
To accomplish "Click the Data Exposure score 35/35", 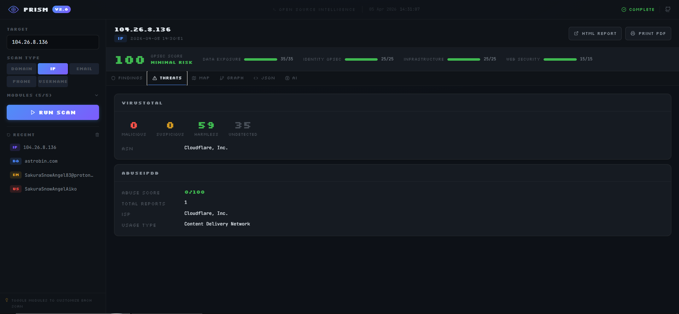I will 287,59.
